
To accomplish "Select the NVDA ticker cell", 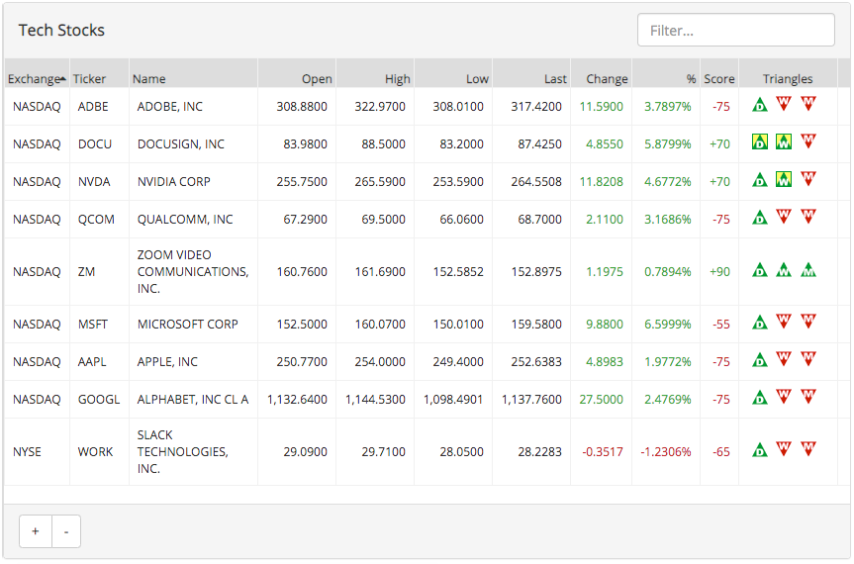I will pos(99,182).
